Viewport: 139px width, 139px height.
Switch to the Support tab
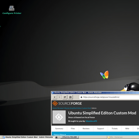100,129
